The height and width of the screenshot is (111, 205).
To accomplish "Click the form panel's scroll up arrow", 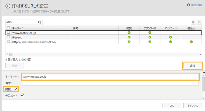I will (x=203, y=76).
